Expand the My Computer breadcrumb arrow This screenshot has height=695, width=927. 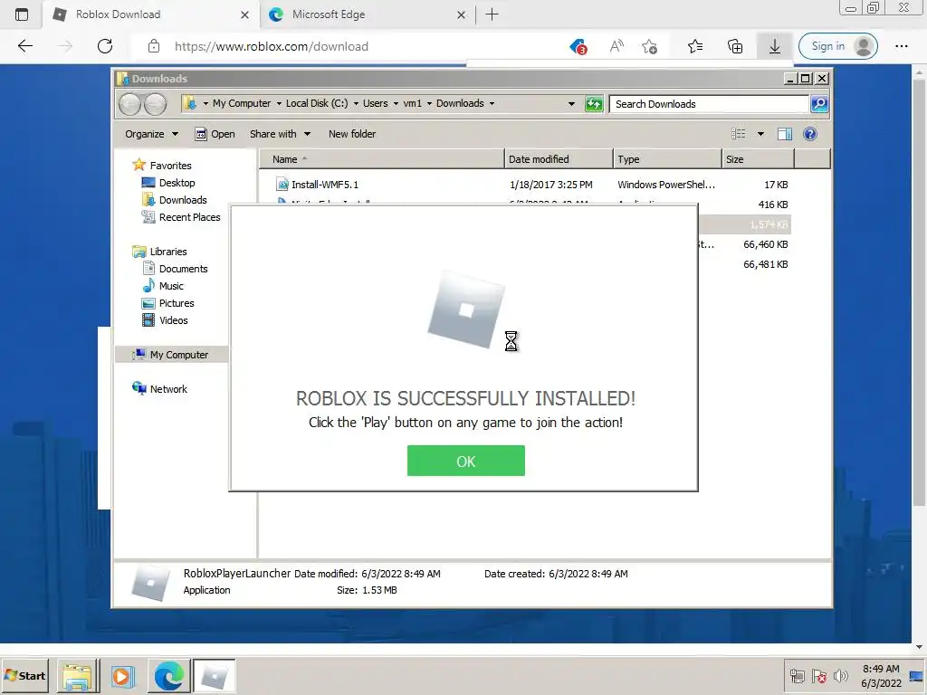279,103
